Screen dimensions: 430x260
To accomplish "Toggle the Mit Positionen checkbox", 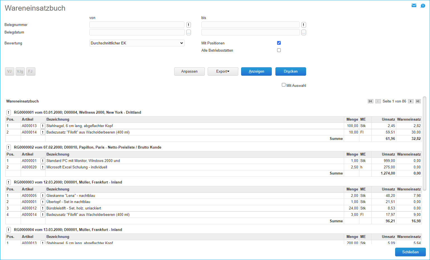I will pyautogui.click(x=279, y=43).
